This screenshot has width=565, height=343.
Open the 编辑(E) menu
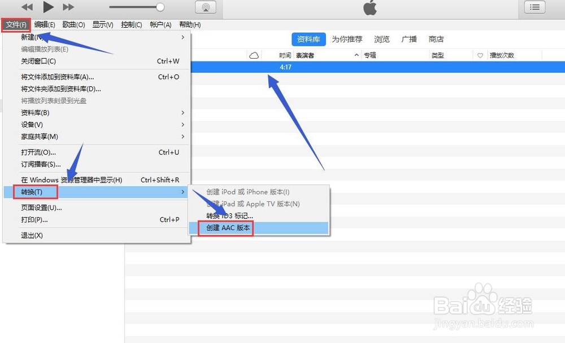pos(45,25)
